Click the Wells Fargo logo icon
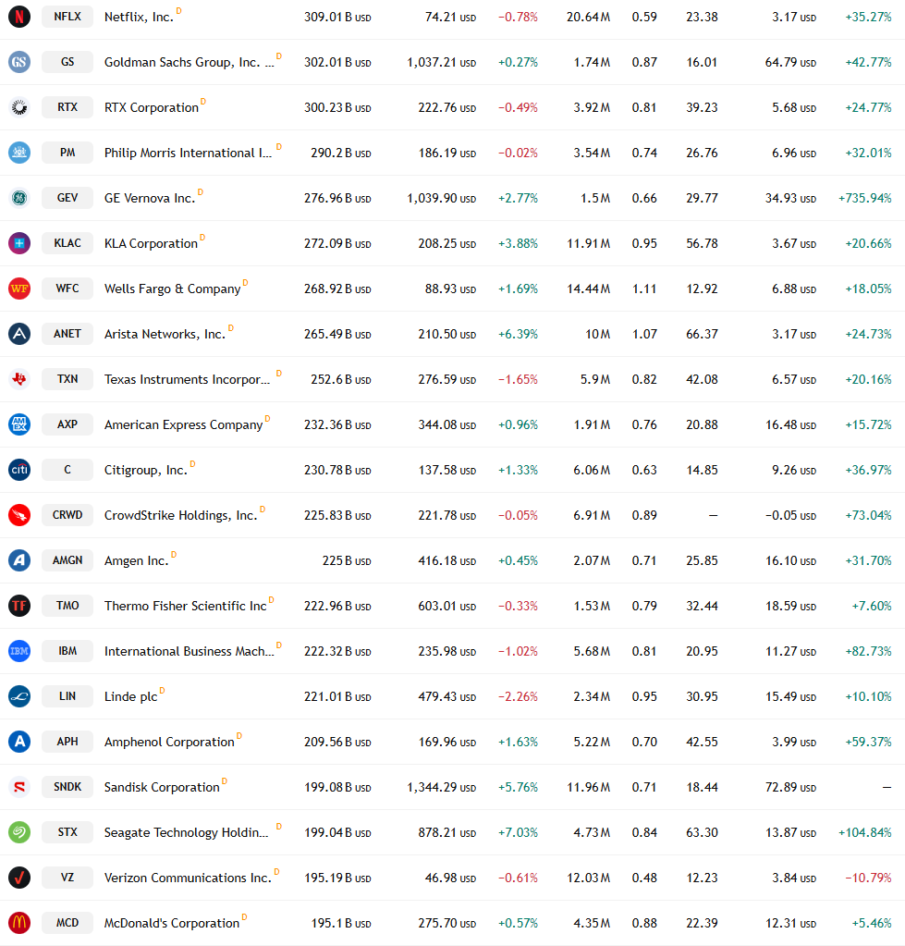The height and width of the screenshot is (946, 905). click(19, 289)
